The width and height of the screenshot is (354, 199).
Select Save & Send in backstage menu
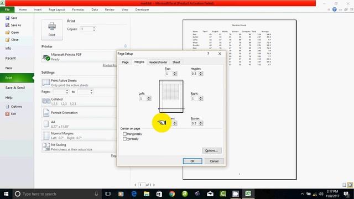click(15, 88)
